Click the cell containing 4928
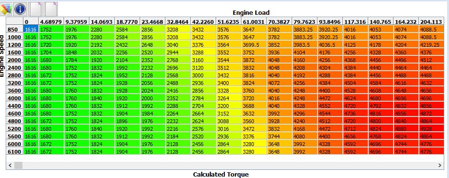449x178 pixels. [x=431, y=129]
